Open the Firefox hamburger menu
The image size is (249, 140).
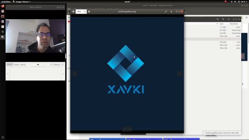246,17
